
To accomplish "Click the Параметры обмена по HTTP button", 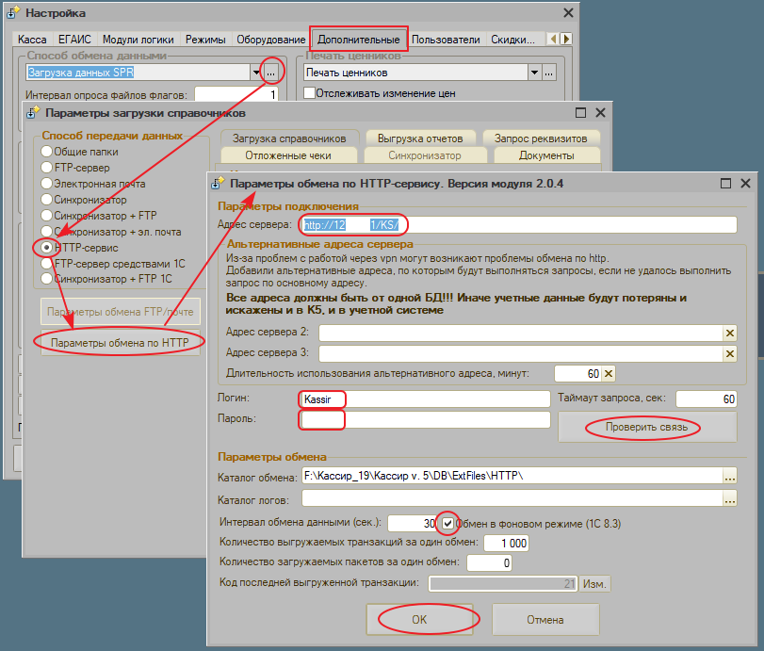I will click(x=120, y=342).
